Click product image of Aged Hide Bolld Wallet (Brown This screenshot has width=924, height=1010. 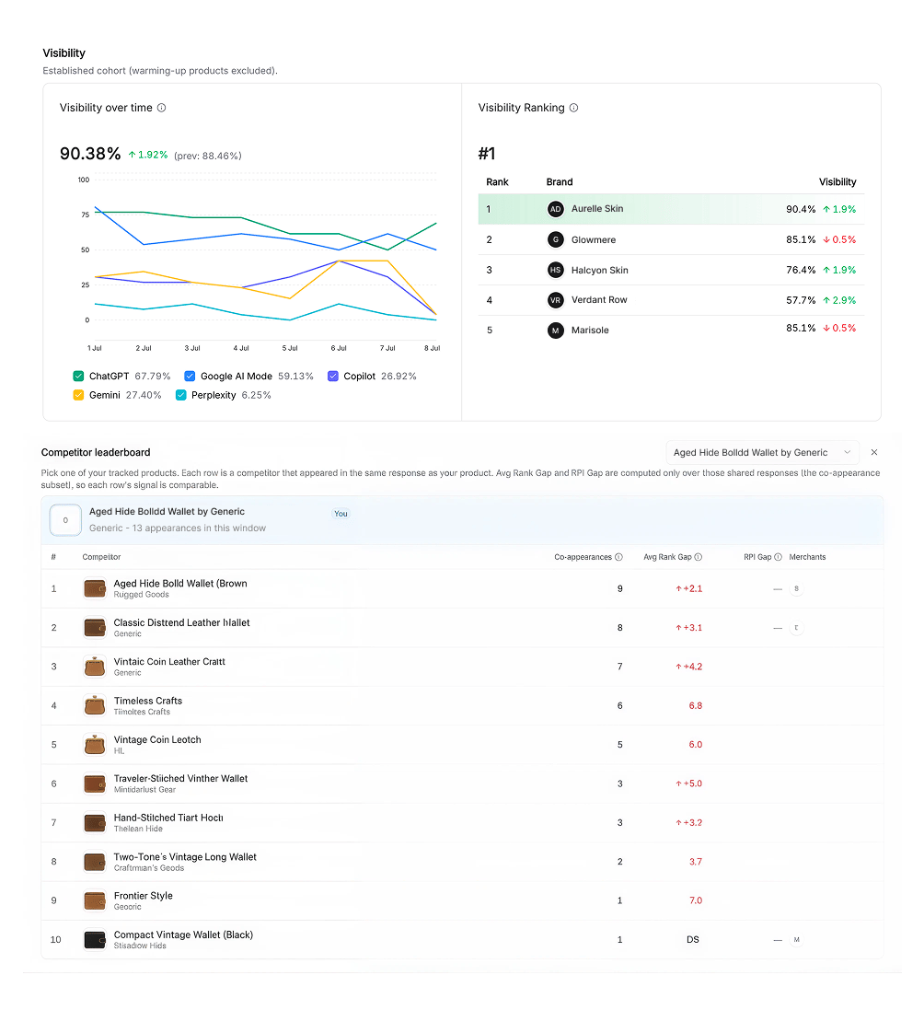95,588
